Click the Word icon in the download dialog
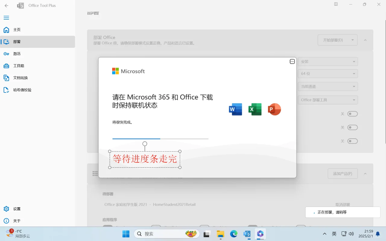Screen dimensions: 386x241 tap(235, 109)
